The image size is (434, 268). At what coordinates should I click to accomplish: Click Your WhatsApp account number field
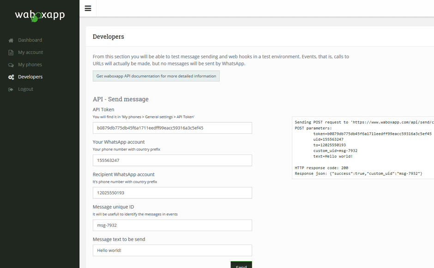[172, 161]
